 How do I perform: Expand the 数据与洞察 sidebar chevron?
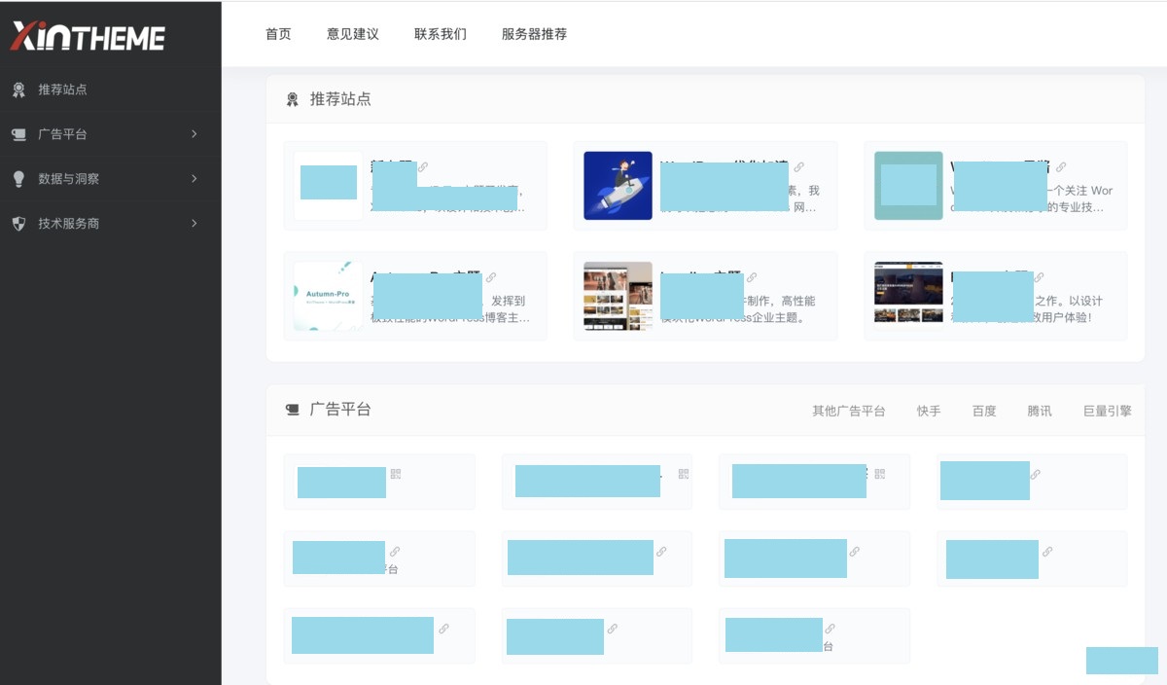point(194,179)
